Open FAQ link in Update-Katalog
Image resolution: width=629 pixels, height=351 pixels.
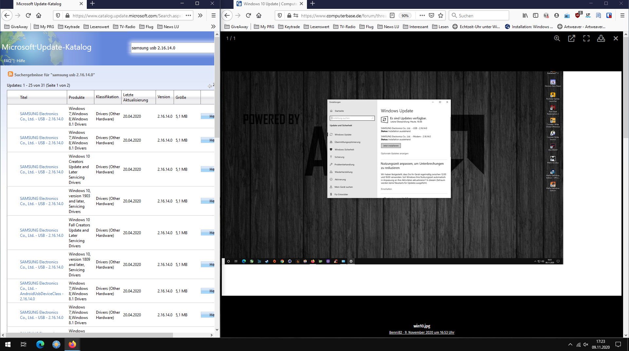point(7,61)
